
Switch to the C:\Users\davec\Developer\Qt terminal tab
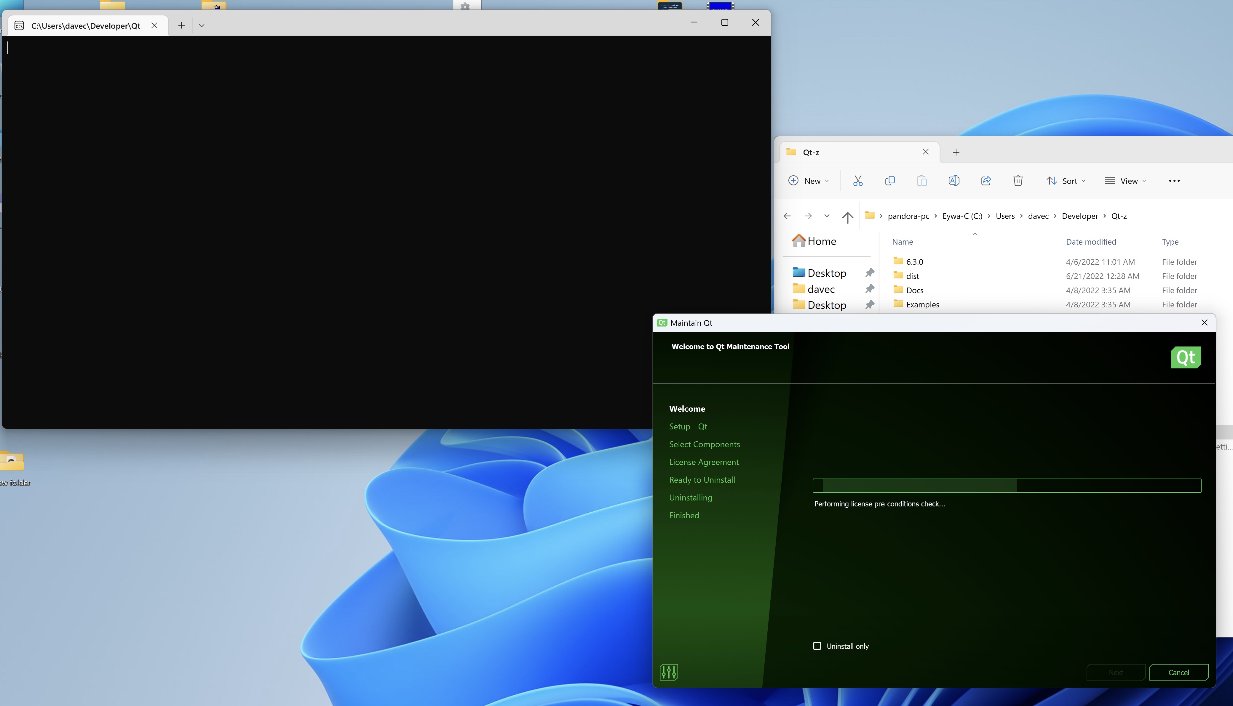click(x=85, y=26)
